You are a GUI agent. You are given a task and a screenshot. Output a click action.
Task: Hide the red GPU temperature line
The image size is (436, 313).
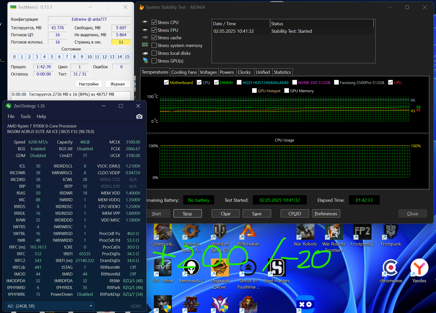click(390, 82)
